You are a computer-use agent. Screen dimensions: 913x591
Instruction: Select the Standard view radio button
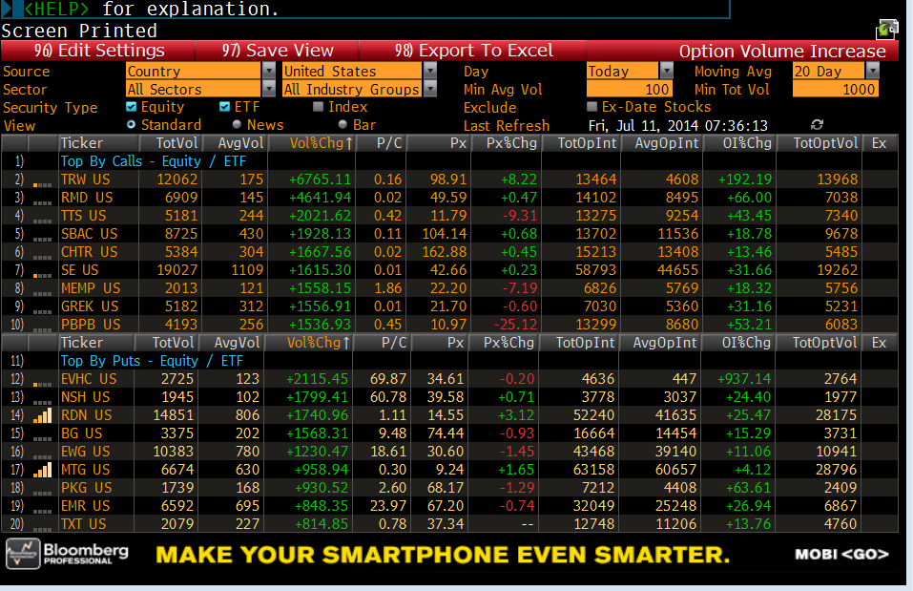(x=131, y=125)
